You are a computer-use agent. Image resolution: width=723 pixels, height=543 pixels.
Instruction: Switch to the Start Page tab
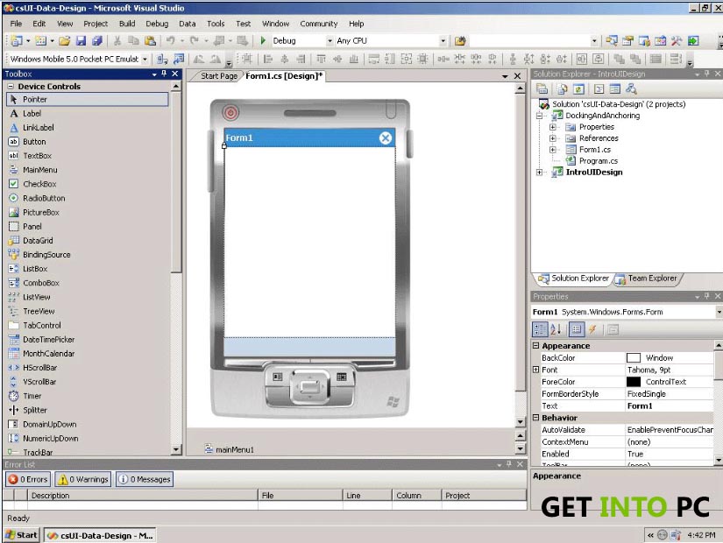(x=218, y=76)
